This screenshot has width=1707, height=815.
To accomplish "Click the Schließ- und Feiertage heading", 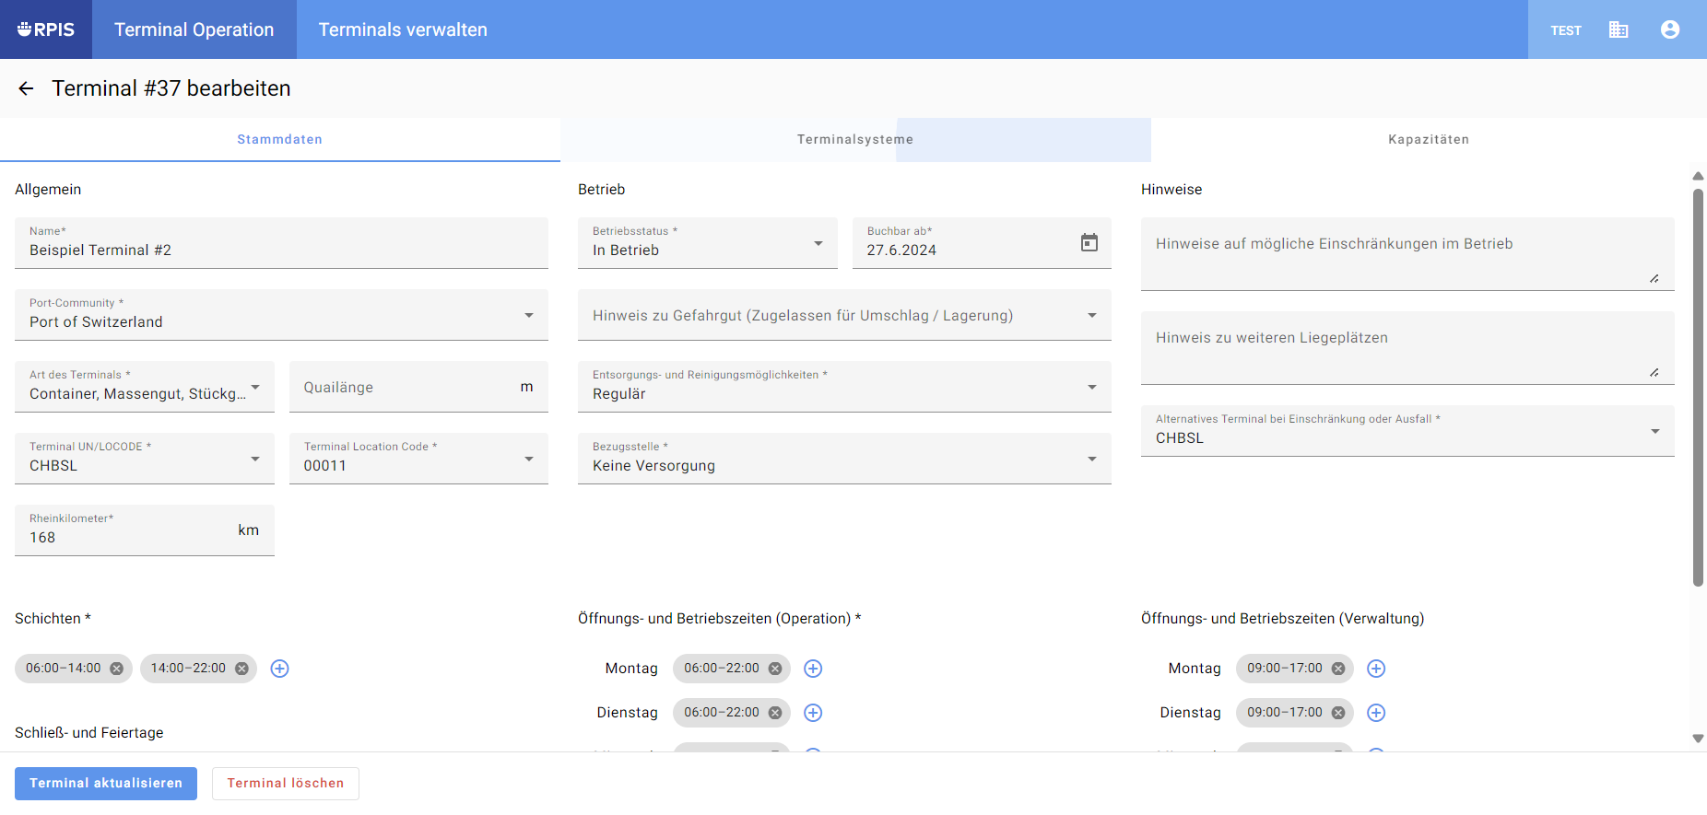I will 89,733.
